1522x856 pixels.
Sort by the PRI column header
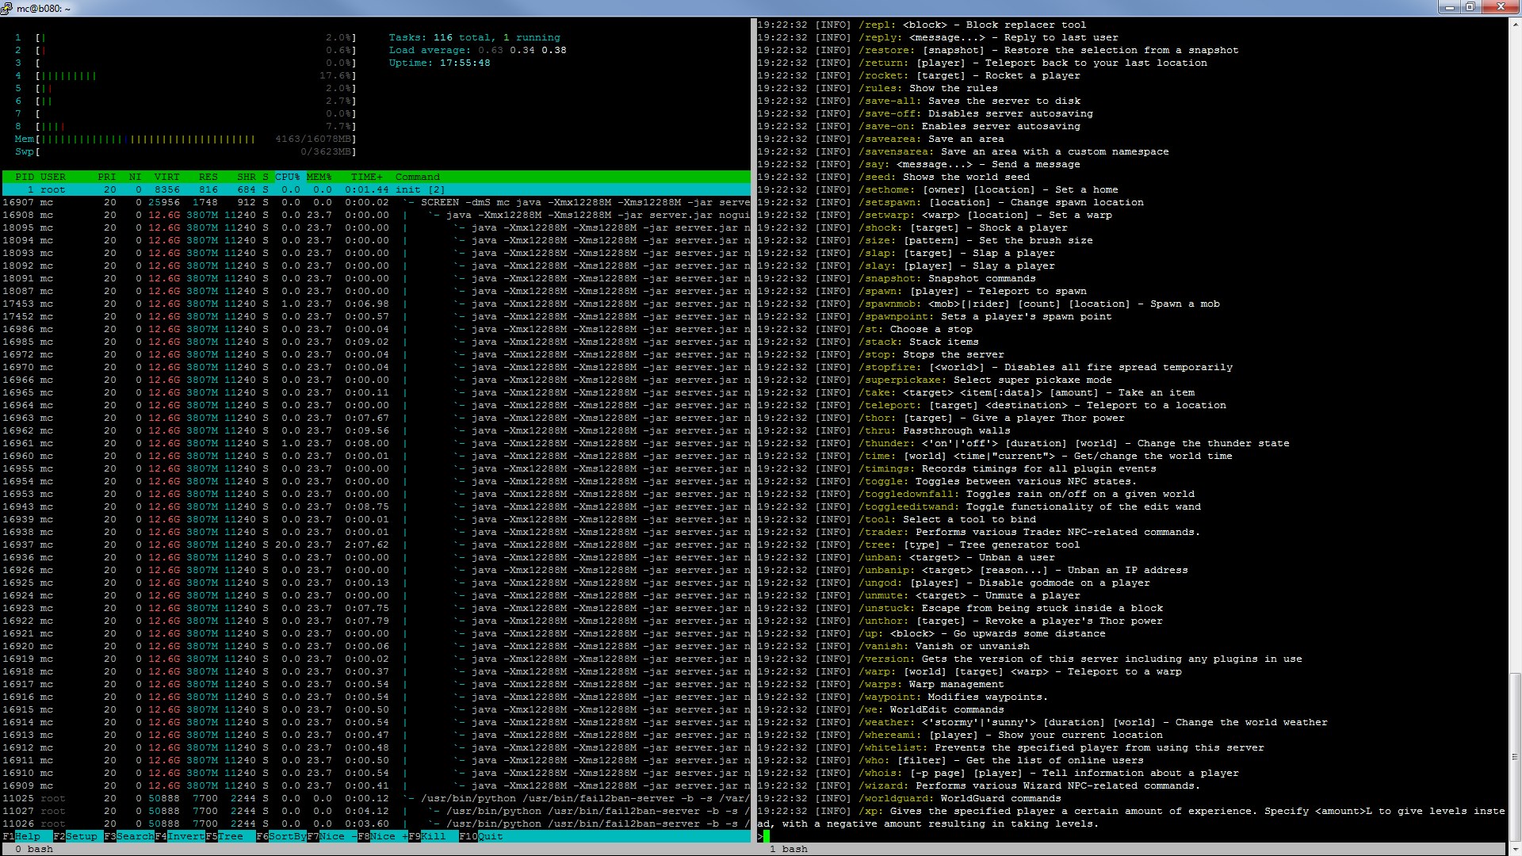(107, 177)
